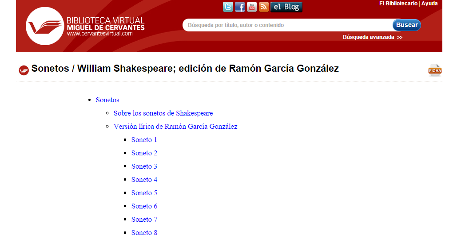The width and height of the screenshot is (469, 239).
Task: Open the el Blog button
Action: [286, 7]
